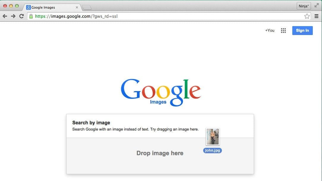Focus the URL address bar
322x181 pixels.
coord(168,16)
